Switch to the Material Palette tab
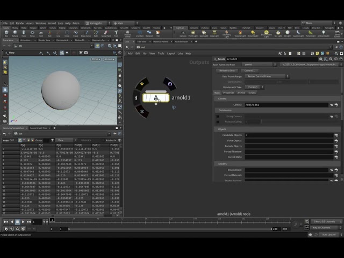This screenshot has width=344, height=258. [x=161, y=42]
